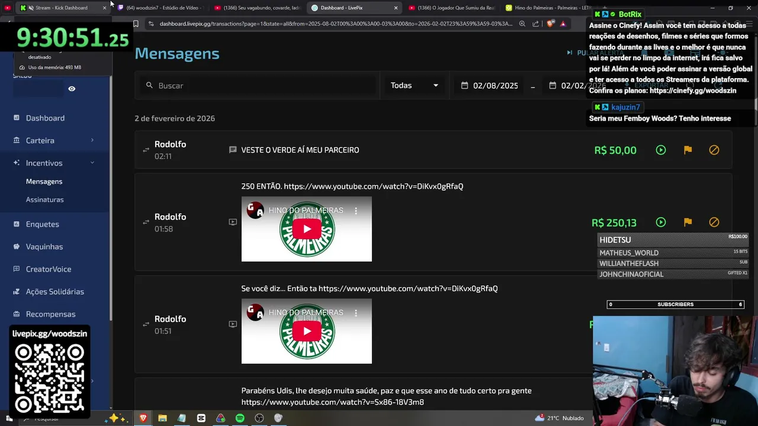This screenshot has width=758, height=426.
Task: Open YouTube link in Se você diz message
Action: pyautogui.click(x=408, y=289)
